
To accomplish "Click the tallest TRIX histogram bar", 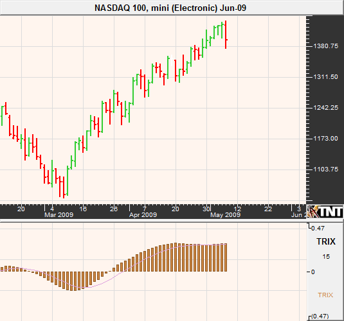I will tap(176, 257).
